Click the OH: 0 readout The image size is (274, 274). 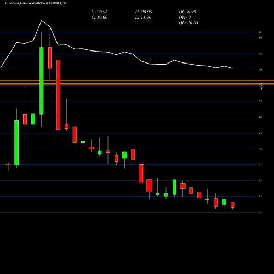click(x=185, y=18)
